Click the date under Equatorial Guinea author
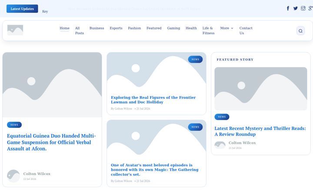 (30, 179)
